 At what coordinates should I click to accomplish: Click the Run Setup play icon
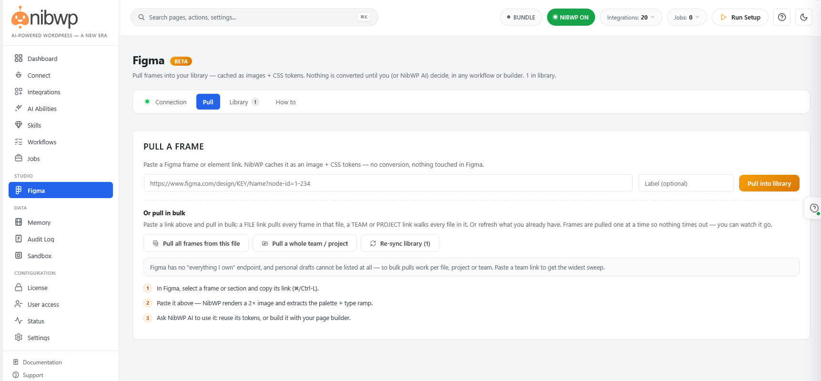tap(723, 17)
